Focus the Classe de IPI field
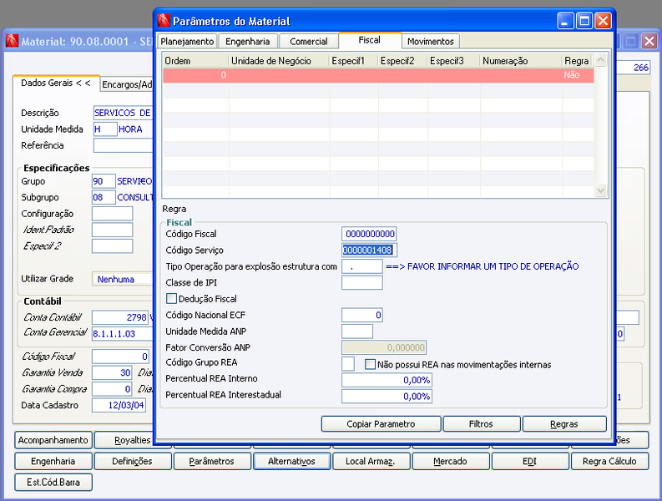 click(x=361, y=282)
